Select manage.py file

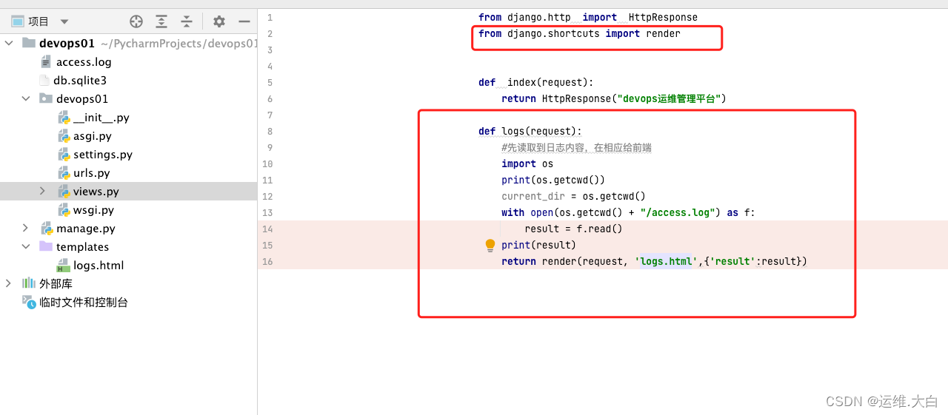pos(86,229)
